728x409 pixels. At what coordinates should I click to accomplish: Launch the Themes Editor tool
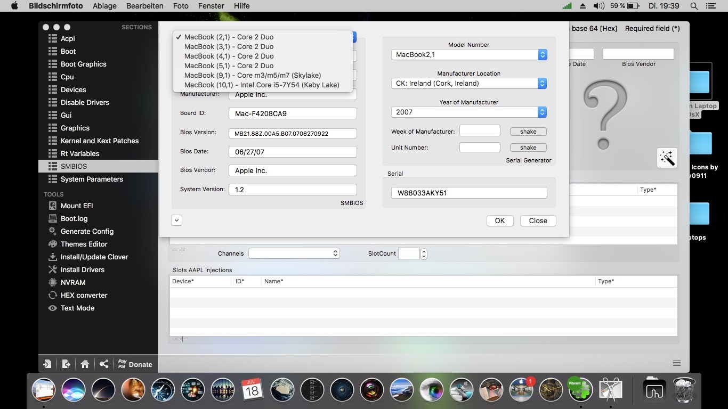click(84, 244)
